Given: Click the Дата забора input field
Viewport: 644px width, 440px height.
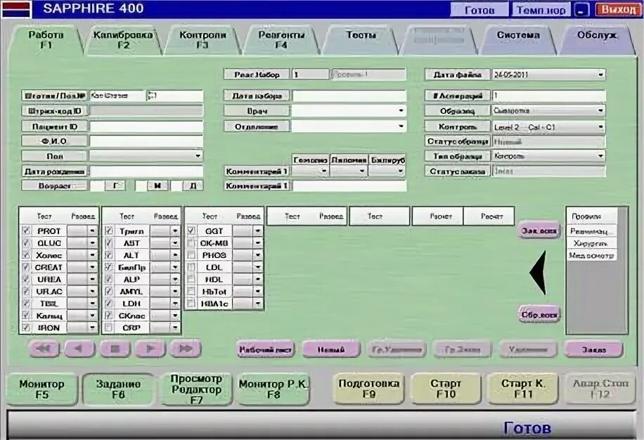Looking at the screenshot, I should point(349,96).
